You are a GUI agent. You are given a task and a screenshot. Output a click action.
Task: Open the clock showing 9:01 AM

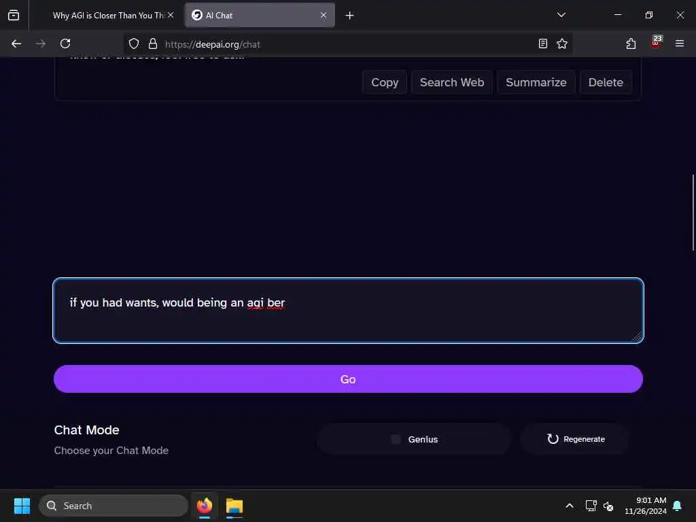(646, 506)
